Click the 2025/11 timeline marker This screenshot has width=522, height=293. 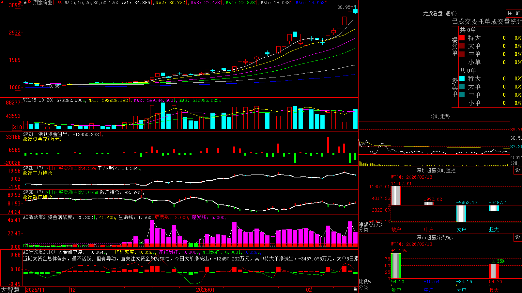[35, 290]
